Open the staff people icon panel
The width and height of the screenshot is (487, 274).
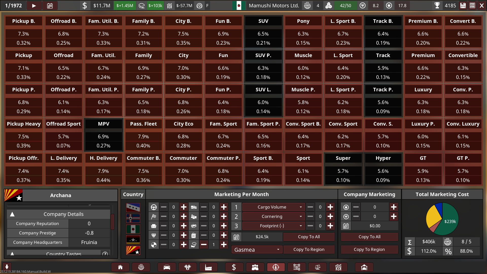255,267
